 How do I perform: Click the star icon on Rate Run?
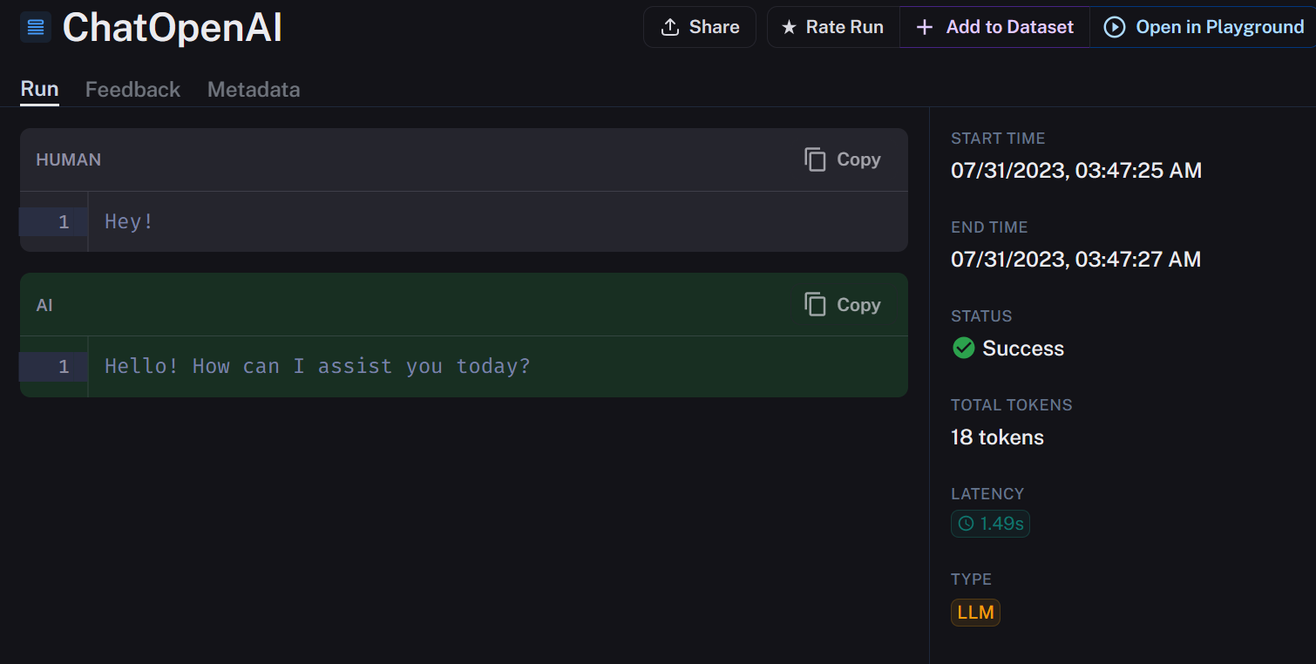pyautogui.click(x=789, y=28)
